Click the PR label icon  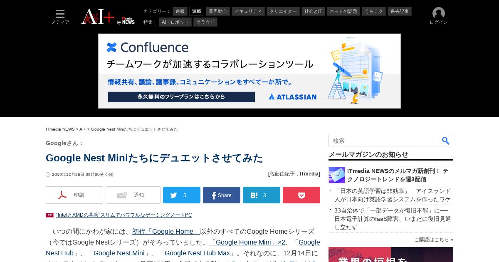coord(49,215)
